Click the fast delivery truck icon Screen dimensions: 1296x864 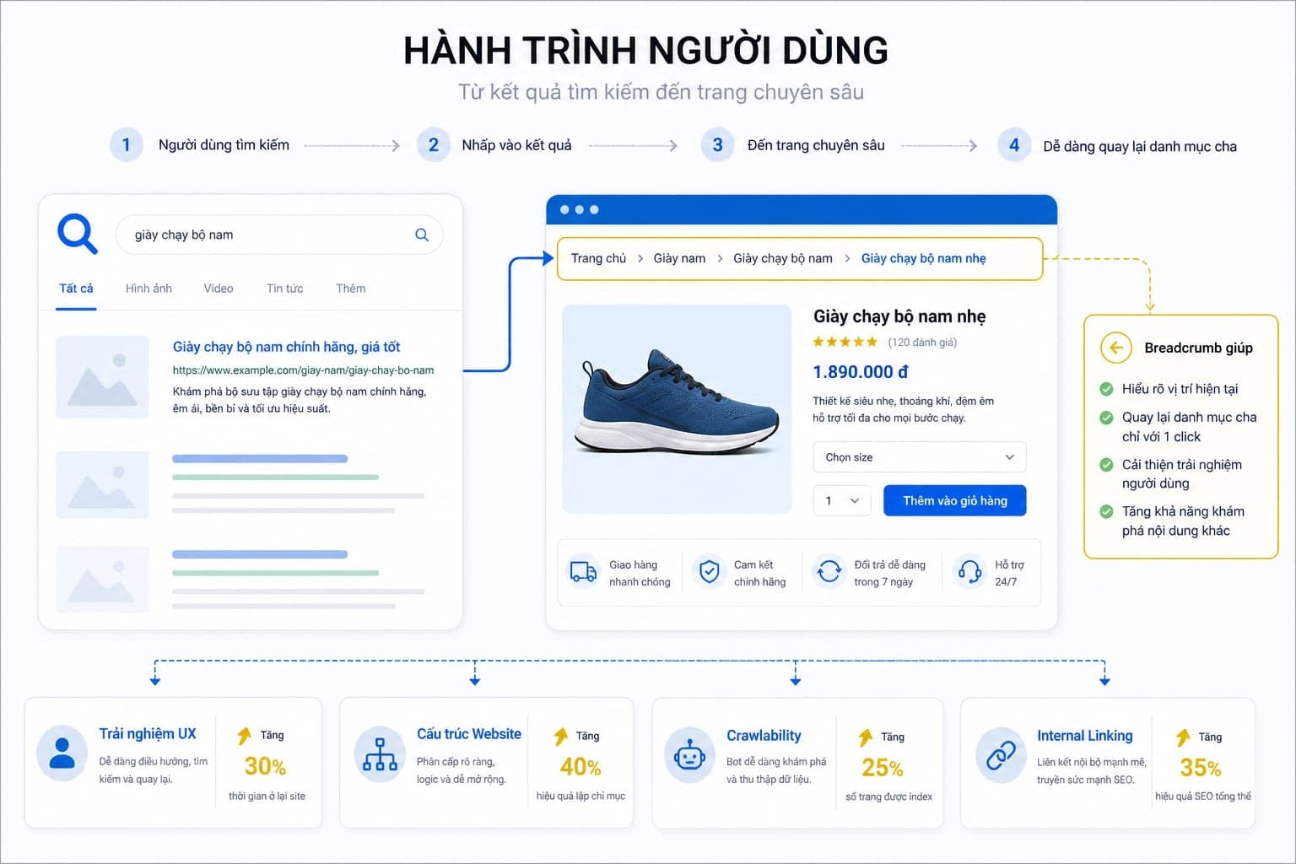pyautogui.click(x=583, y=572)
